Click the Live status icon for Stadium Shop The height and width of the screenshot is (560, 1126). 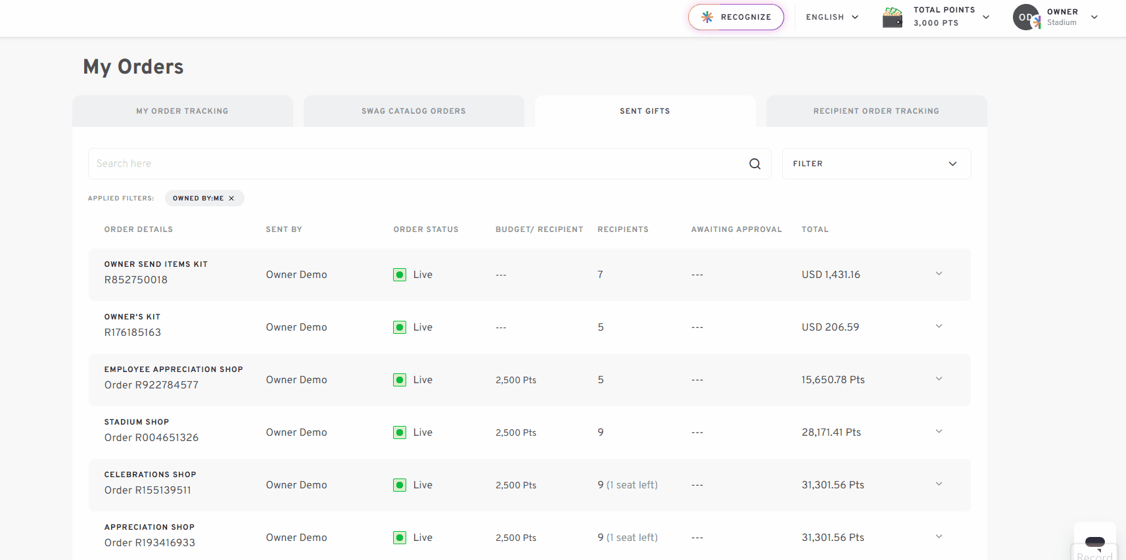coord(400,432)
